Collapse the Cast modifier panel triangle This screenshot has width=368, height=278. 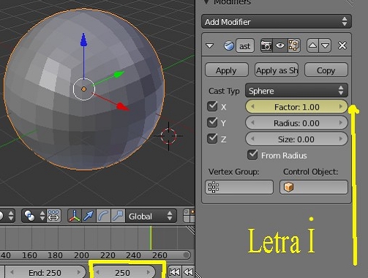tap(210, 45)
